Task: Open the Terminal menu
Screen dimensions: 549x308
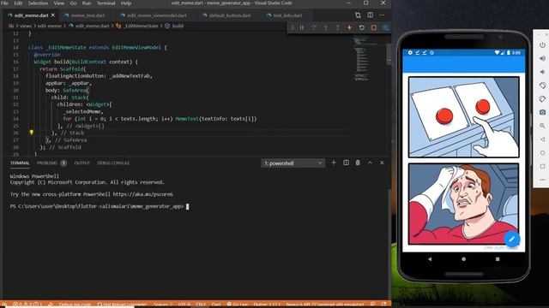Action: [x=106, y=3]
